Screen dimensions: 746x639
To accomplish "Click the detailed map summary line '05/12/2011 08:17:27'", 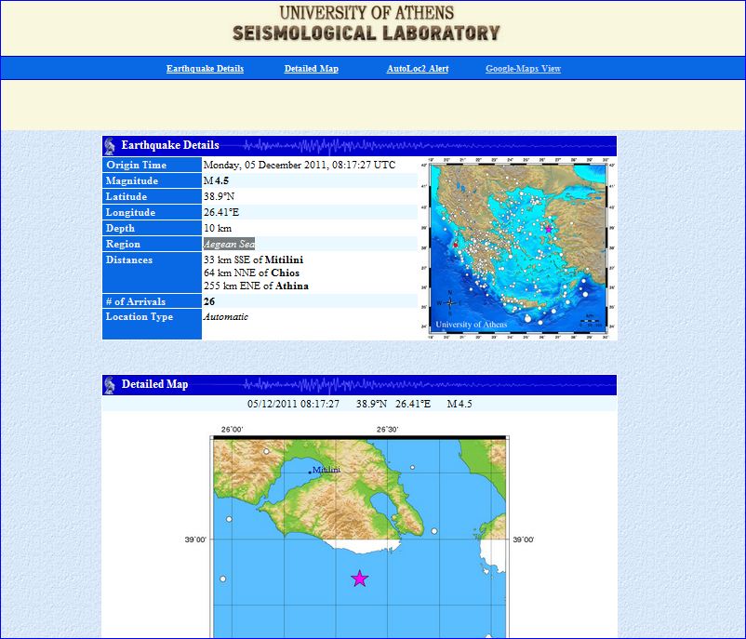I will [x=293, y=404].
